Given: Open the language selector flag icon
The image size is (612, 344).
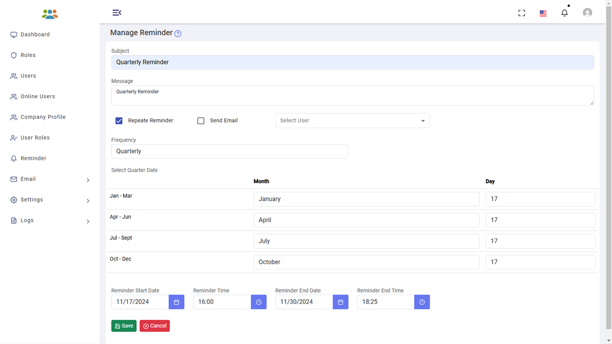Looking at the screenshot, I should tap(543, 13).
